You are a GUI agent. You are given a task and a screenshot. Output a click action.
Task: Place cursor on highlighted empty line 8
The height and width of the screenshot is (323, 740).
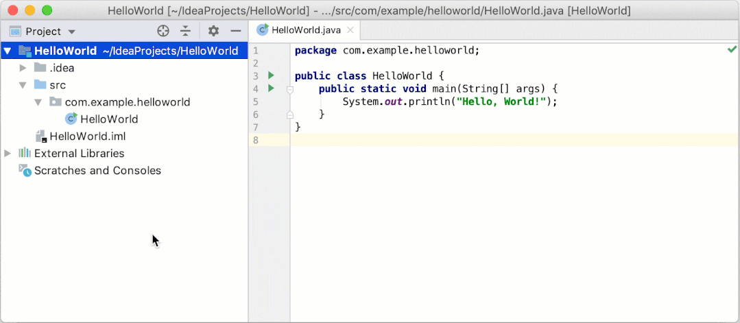click(x=514, y=140)
